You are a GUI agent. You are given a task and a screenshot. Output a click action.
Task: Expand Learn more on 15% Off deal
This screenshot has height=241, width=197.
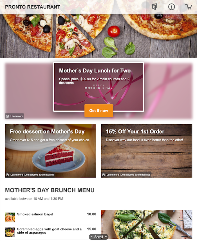(126, 175)
